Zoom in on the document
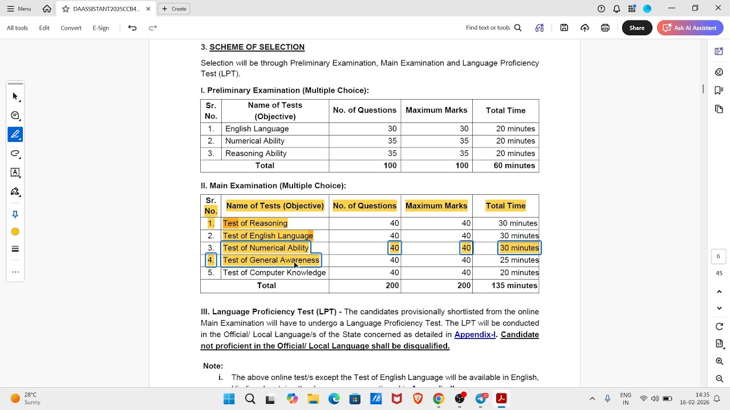This screenshot has width=730, height=410. point(719,362)
